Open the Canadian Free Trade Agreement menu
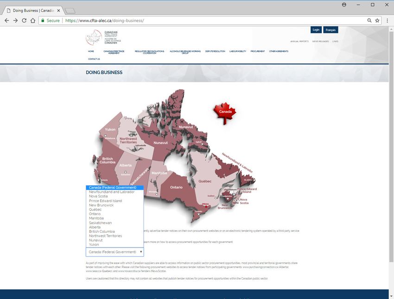Viewport: 394px width, 299px height. pos(114,52)
